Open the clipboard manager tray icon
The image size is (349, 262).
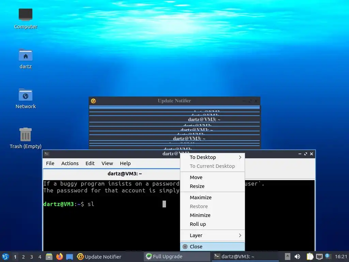point(310,257)
